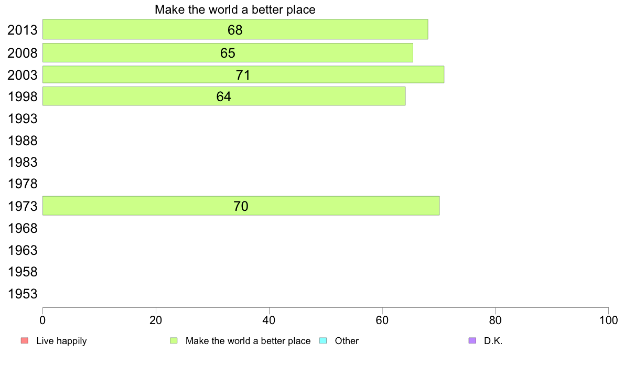Click the 1968 year label
This screenshot has width=623, height=386.
tap(22, 228)
